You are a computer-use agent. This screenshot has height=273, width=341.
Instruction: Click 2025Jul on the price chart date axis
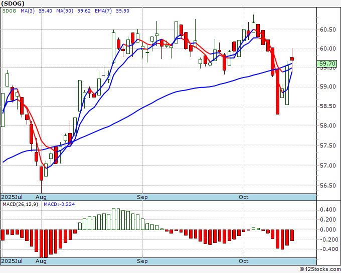(12, 197)
